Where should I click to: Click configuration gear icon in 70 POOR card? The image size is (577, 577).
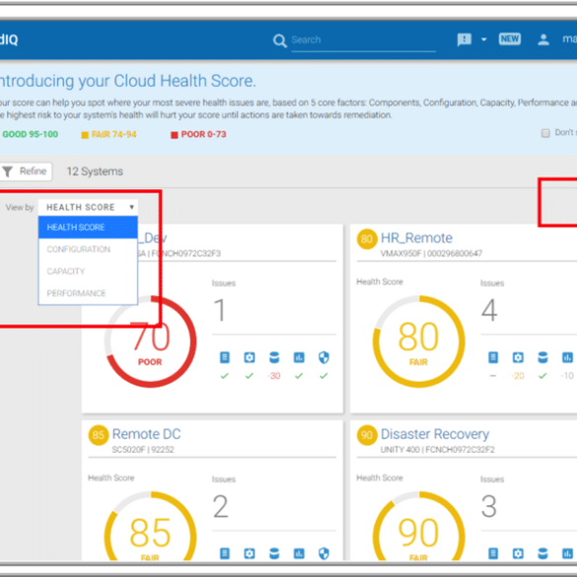pyautogui.click(x=250, y=357)
